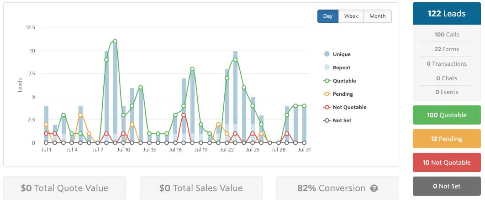This screenshot has height=203, width=485.
Task: Open the Conversion help question-mark icon
Action: click(374, 188)
